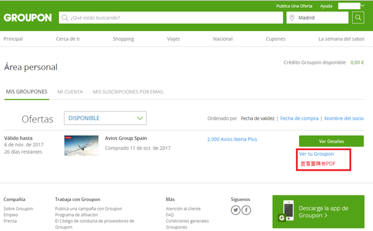This screenshot has width=373, height=231.
Task: Select the MIS GROUPONES tab
Action: 27,92
